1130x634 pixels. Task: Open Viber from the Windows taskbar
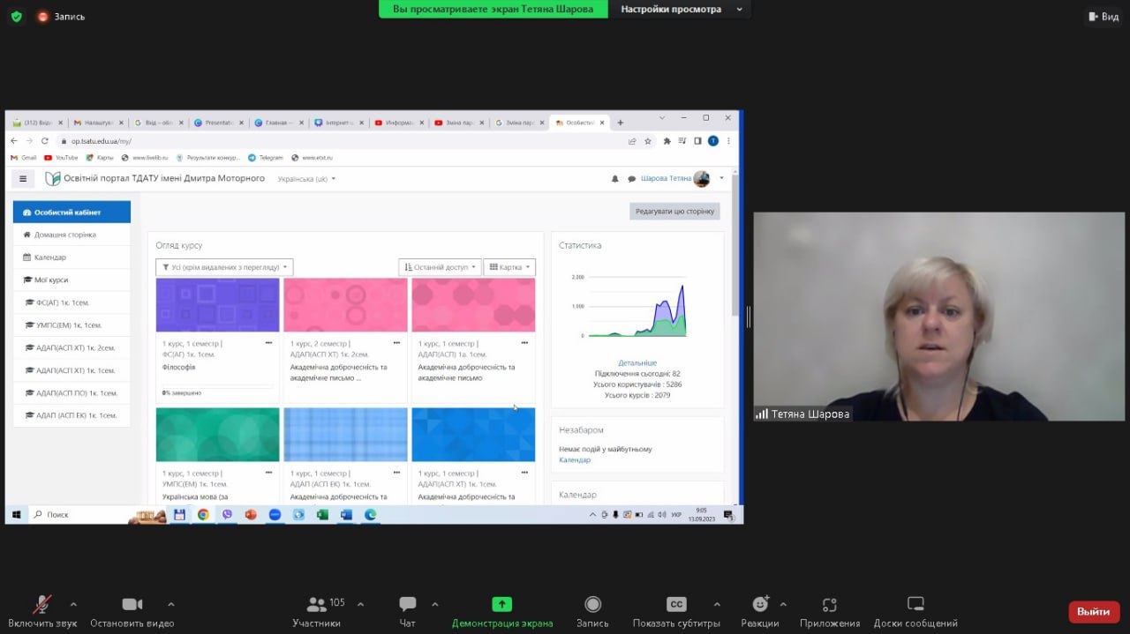coord(227,514)
